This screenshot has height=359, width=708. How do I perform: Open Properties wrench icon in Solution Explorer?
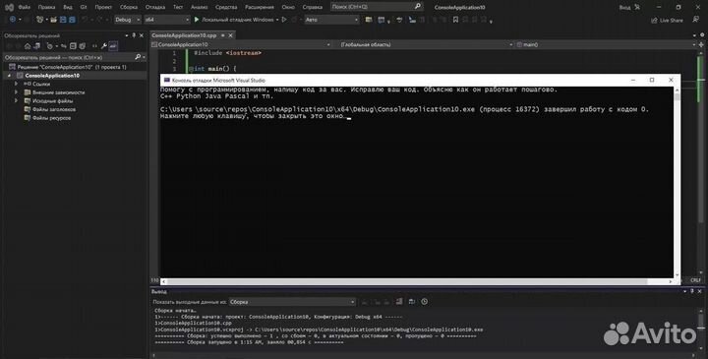point(104,46)
